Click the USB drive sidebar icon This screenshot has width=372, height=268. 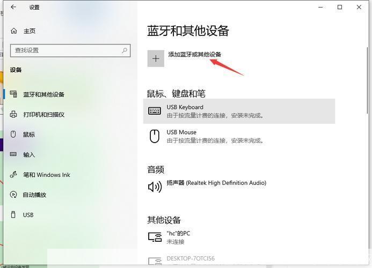(13, 214)
